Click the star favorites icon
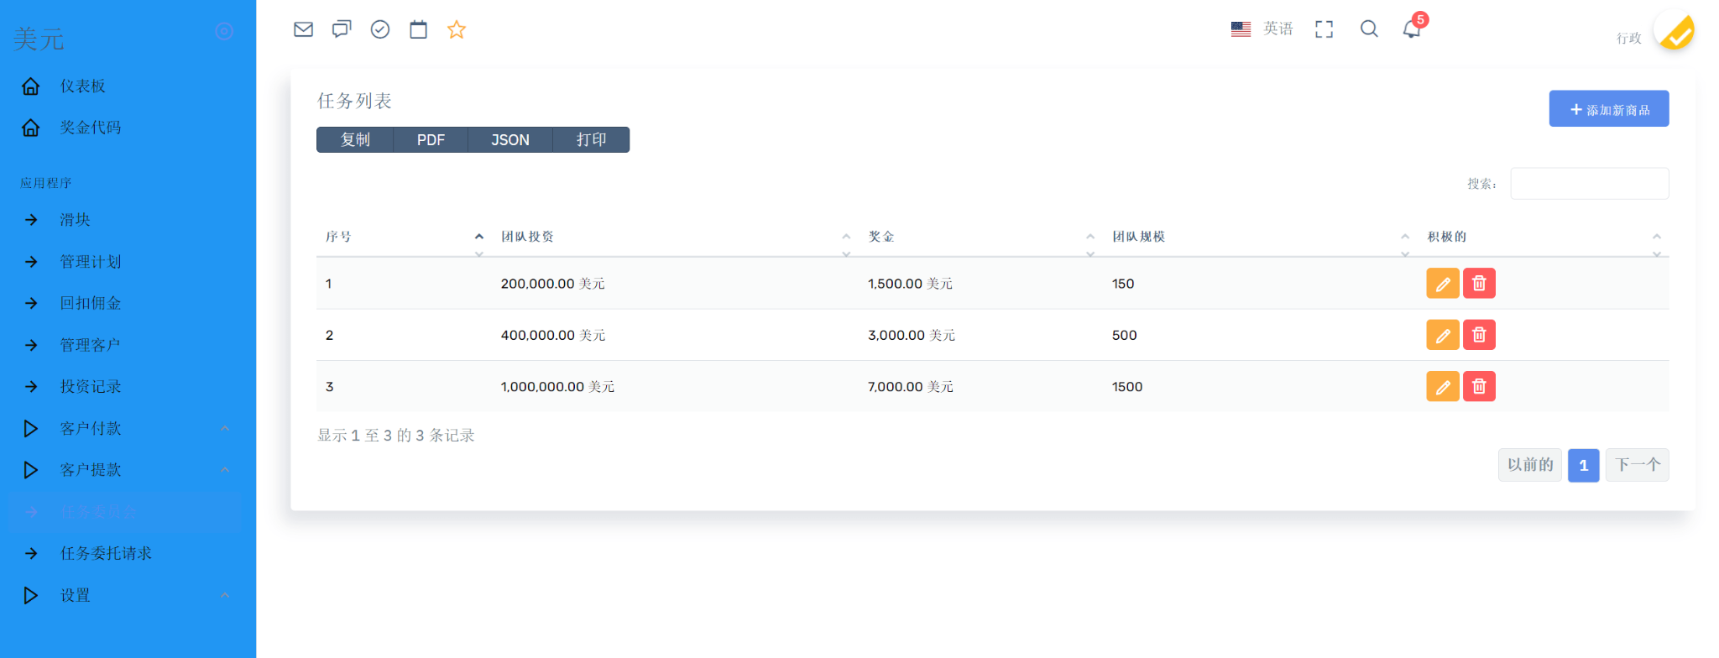Viewport: 1719px width, 658px height. click(x=457, y=29)
